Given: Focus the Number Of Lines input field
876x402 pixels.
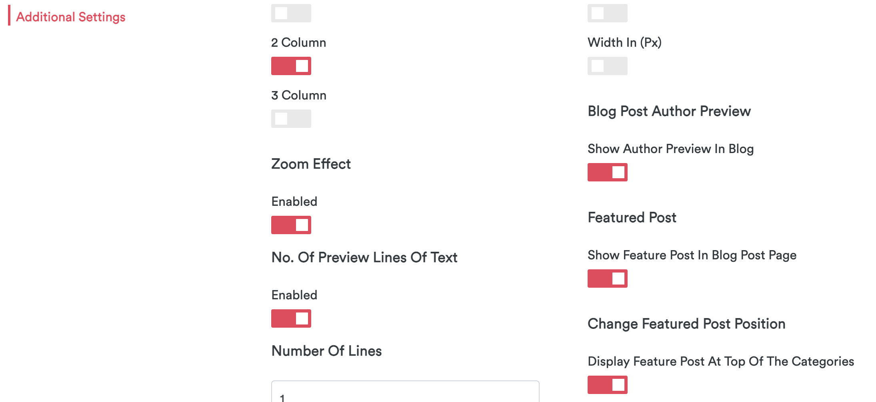Looking at the screenshot, I should [x=405, y=394].
